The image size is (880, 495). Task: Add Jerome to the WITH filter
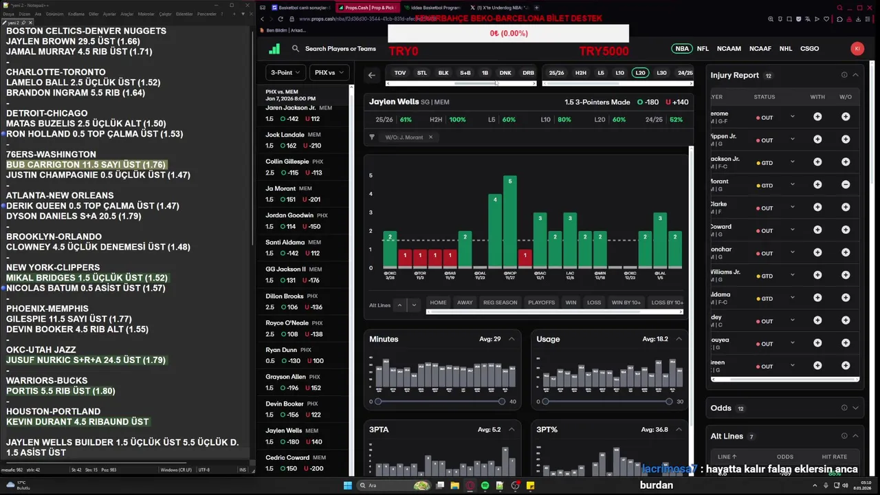[x=817, y=117]
